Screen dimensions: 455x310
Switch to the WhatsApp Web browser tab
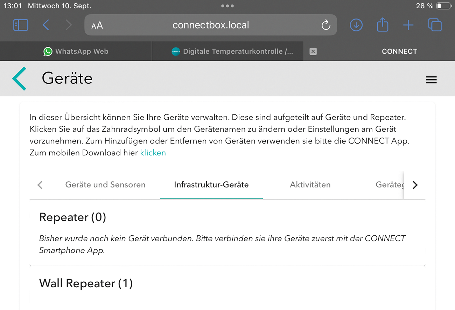[x=76, y=51]
